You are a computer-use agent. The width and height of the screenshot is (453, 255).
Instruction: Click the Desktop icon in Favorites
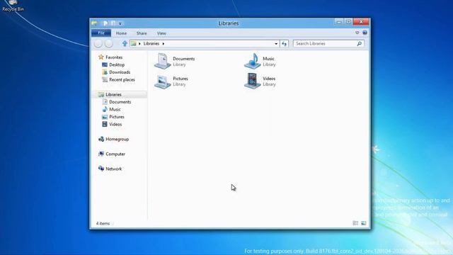pyautogui.click(x=105, y=64)
